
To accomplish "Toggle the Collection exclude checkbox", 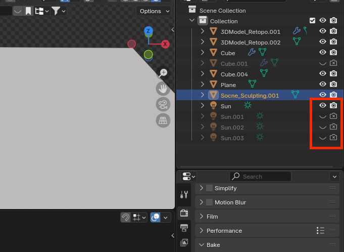I will (312, 21).
